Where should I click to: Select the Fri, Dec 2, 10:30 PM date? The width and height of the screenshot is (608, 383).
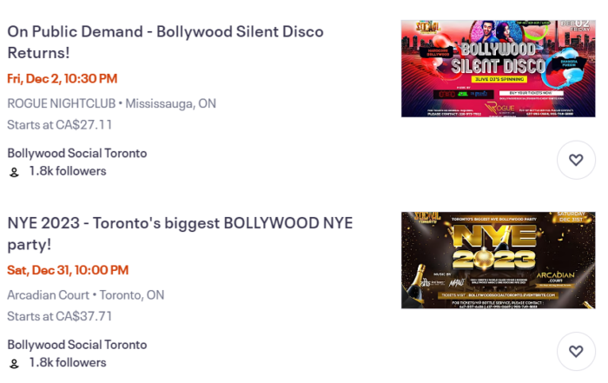pos(62,79)
